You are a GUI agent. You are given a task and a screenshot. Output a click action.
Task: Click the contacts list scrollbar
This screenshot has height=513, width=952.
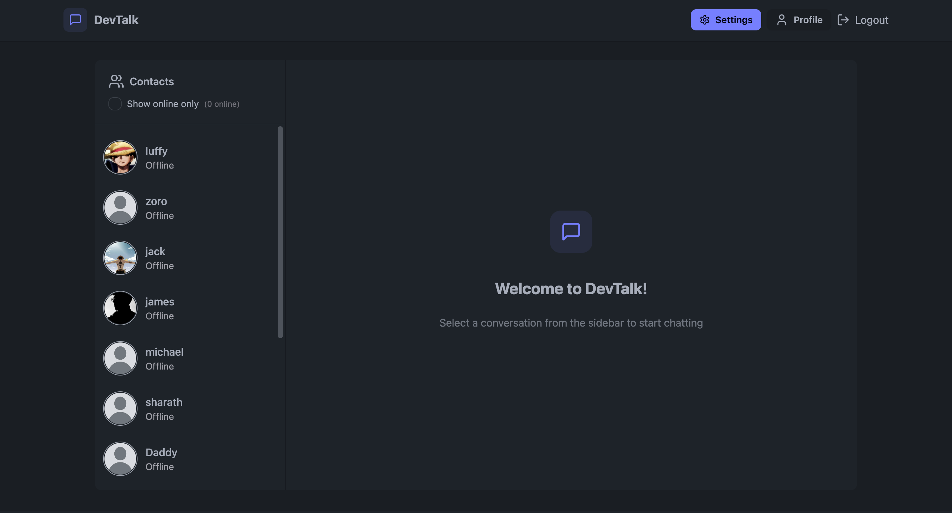[x=280, y=233]
